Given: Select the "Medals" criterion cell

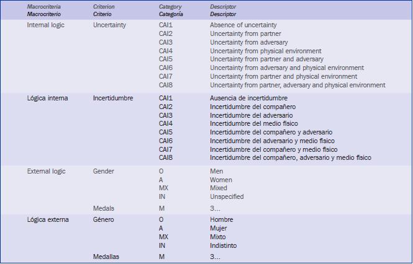Looking at the screenshot, I should tap(103, 209).
